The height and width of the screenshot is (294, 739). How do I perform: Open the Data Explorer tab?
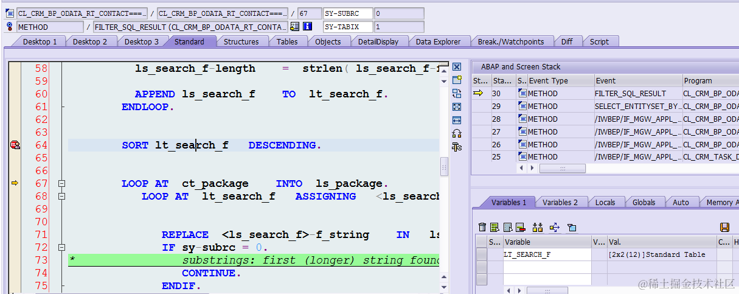pyautogui.click(x=439, y=41)
